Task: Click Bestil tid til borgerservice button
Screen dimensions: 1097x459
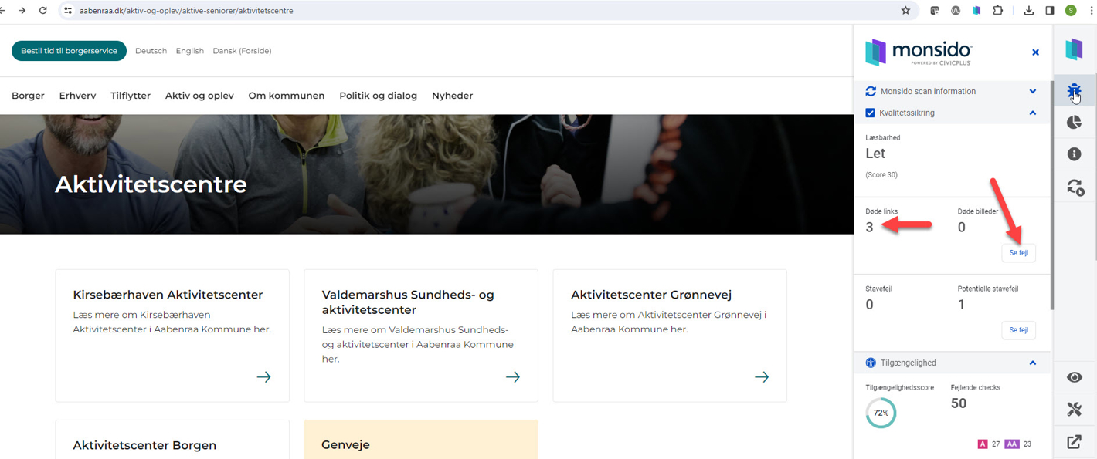Action: [69, 51]
